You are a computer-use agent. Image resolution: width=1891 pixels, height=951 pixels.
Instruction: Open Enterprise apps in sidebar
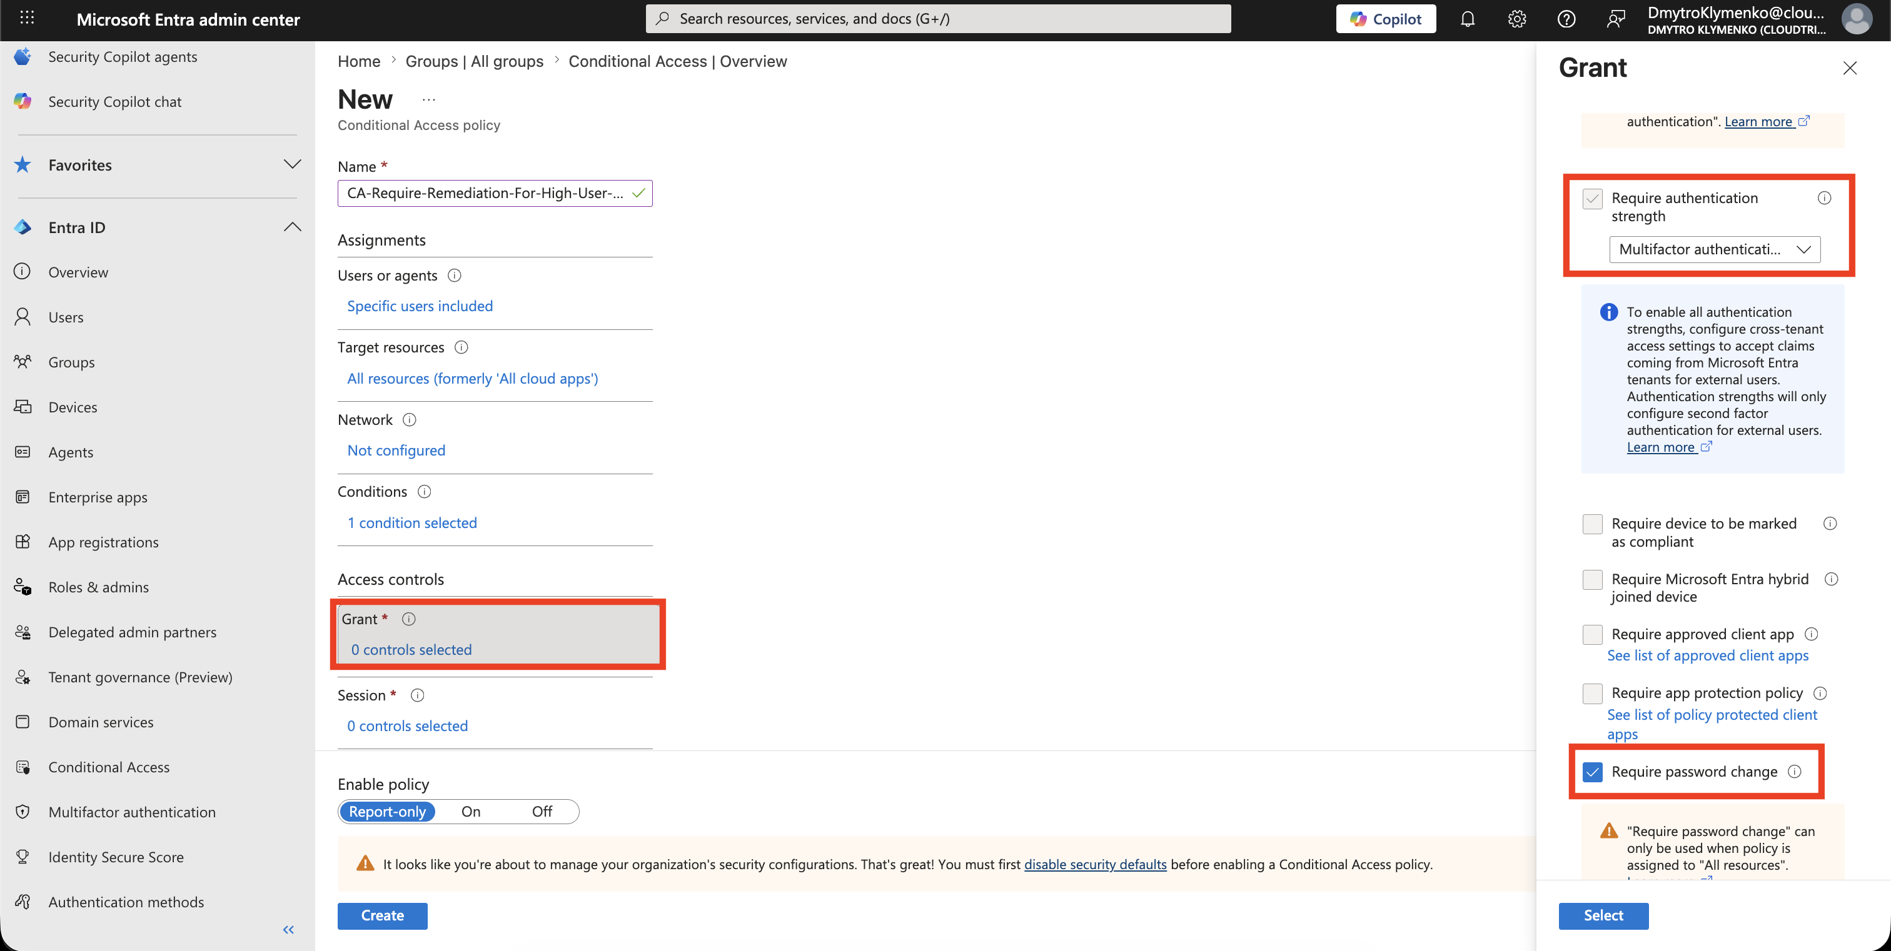click(98, 497)
